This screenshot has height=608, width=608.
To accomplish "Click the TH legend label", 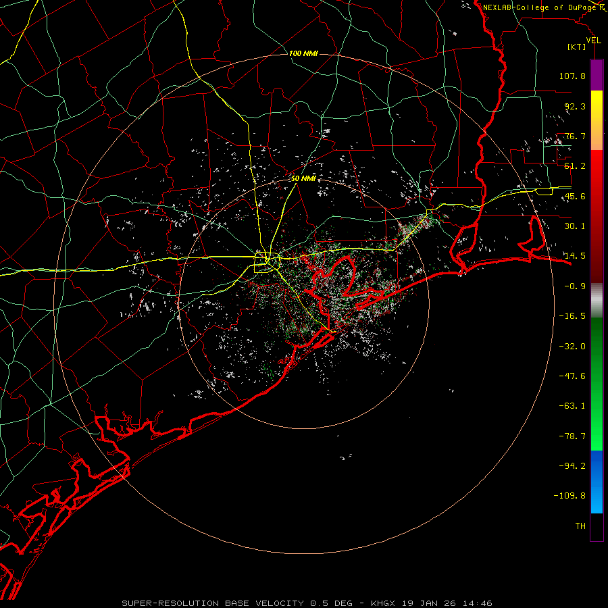I will click(x=580, y=526).
